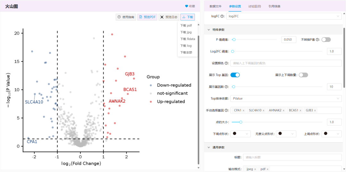Click help icon next to 设置颜色

click(x=226, y=63)
